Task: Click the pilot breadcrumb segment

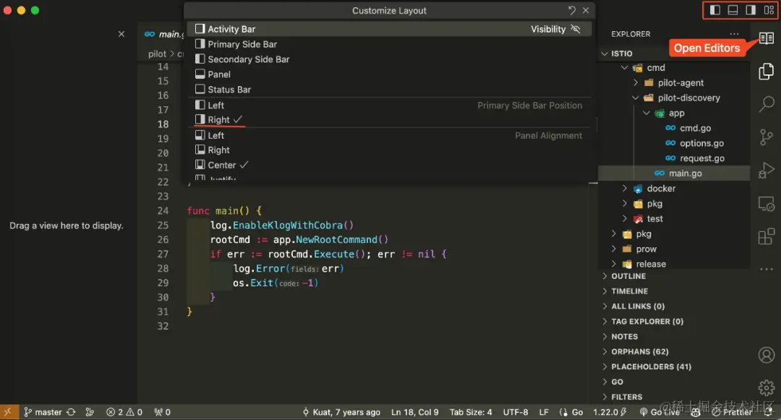Action: pos(157,53)
